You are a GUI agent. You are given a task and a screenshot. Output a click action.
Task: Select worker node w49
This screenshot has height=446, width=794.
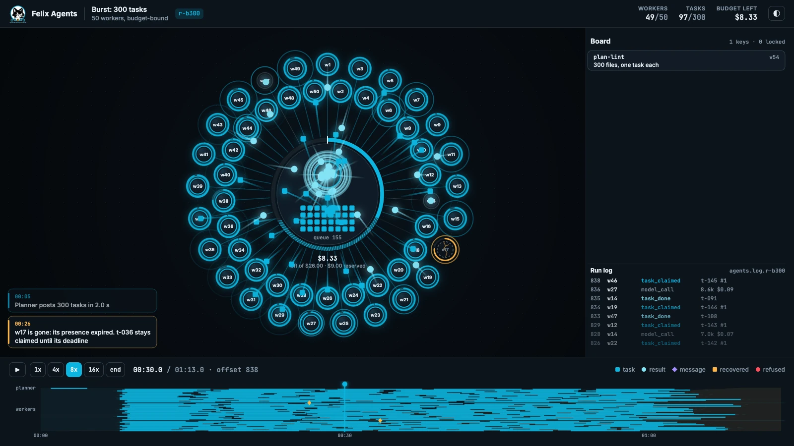(295, 69)
